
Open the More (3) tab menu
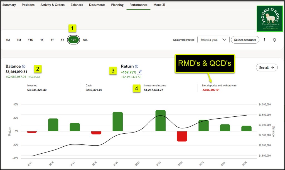click(x=159, y=5)
